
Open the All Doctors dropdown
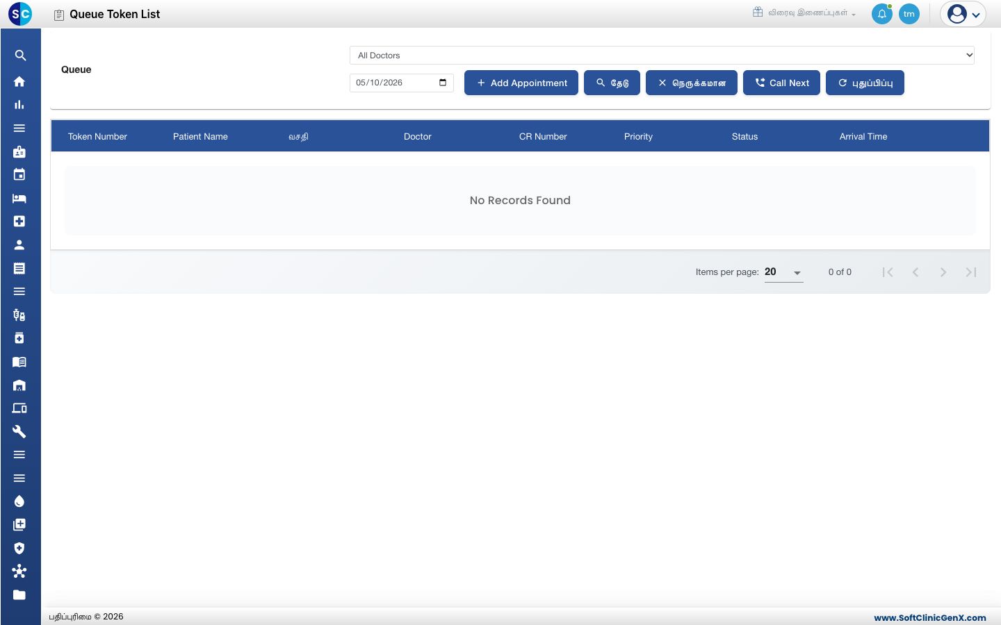pyautogui.click(x=662, y=56)
